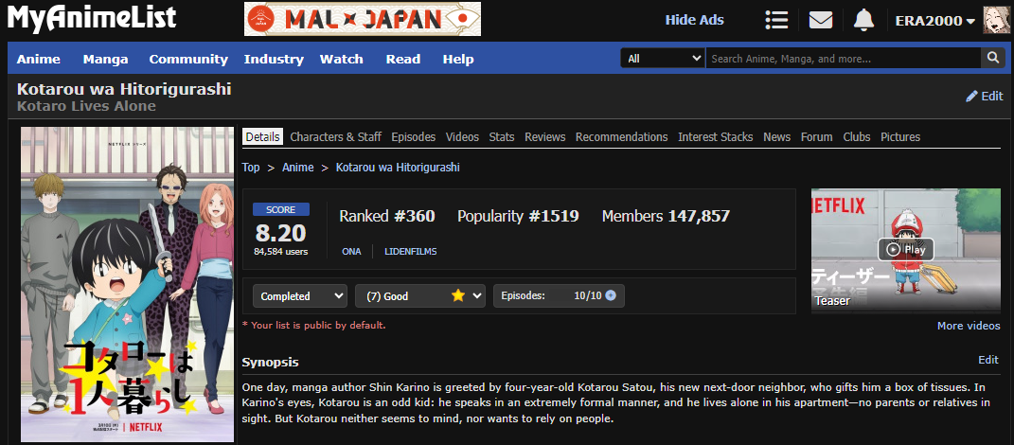Open the Help menu
1014x445 pixels.
(458, 59)
